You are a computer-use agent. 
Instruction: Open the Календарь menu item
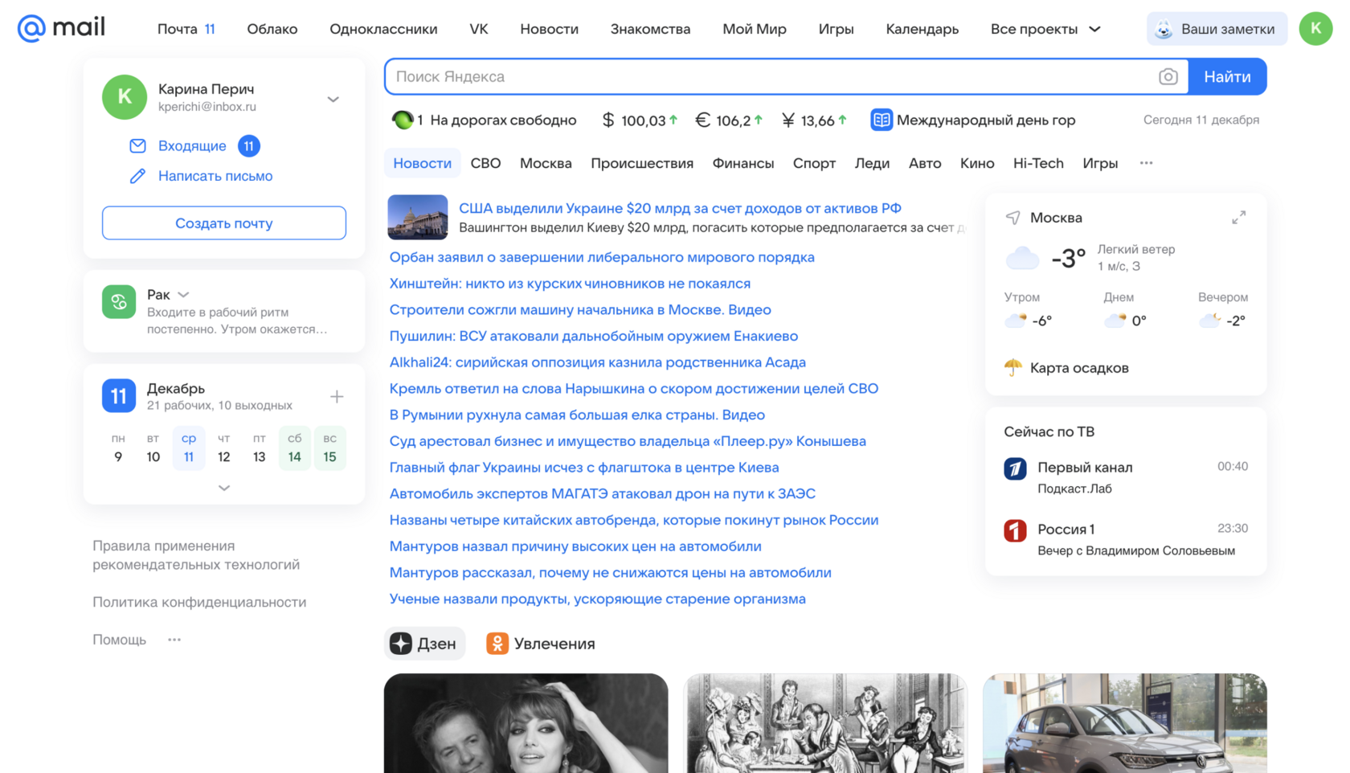point(922,29)
